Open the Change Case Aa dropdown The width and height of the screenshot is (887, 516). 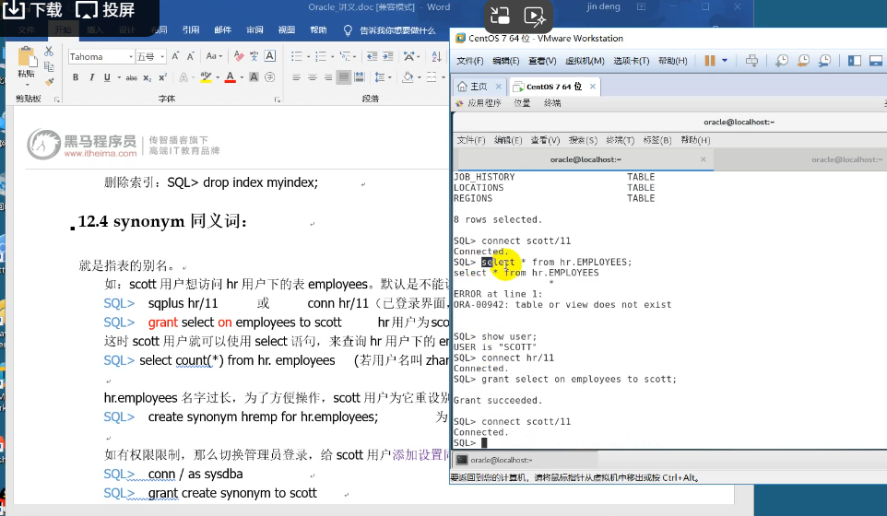click(214, 56)
